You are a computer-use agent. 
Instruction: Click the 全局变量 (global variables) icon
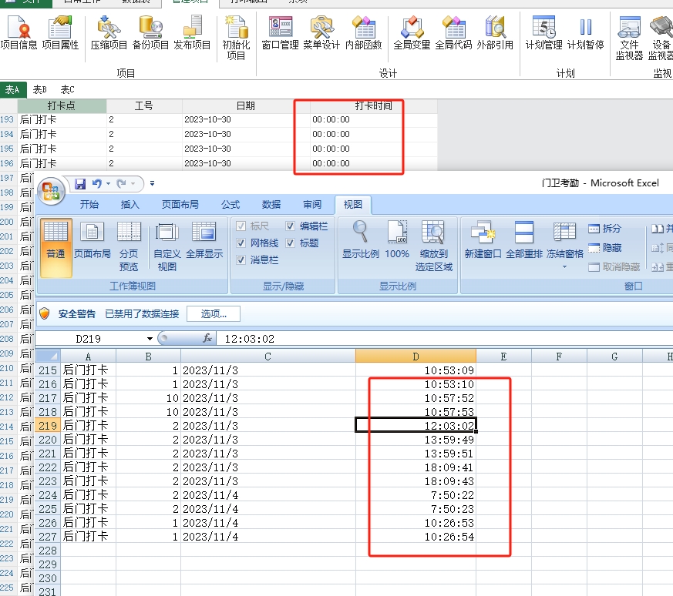tap(412, 35)
